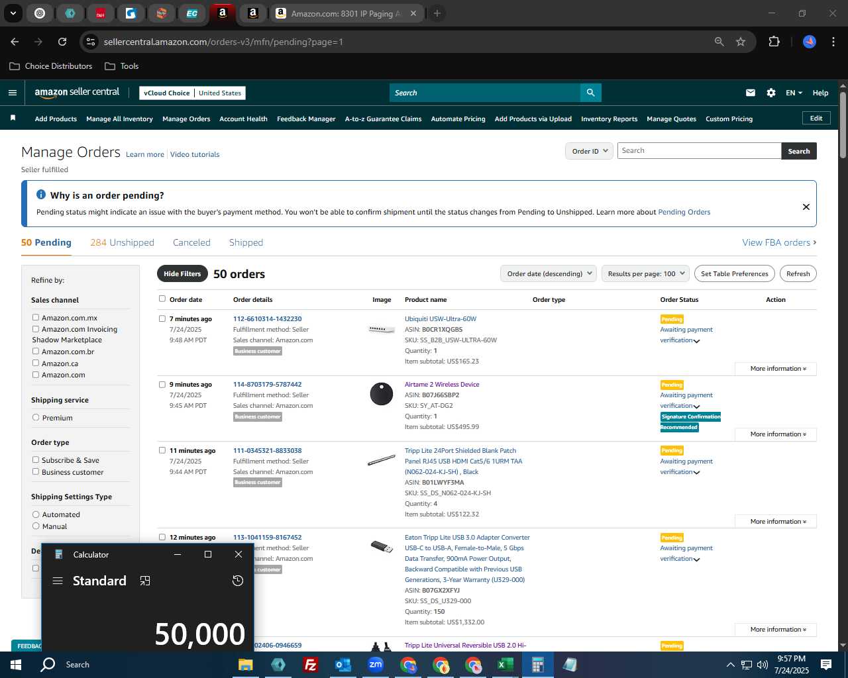This screenshot has width=848, height=678.
Task: Click the Hide Filters button
Action: (182, 273)
